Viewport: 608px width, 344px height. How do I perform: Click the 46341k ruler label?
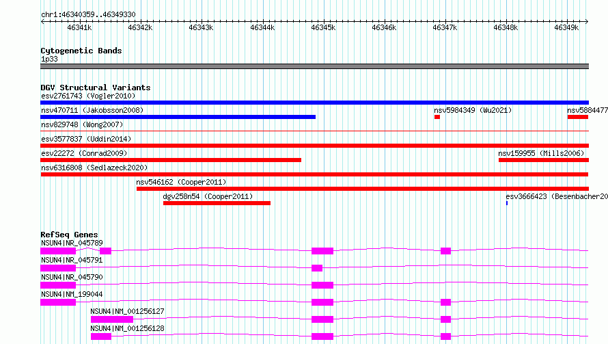79,27
